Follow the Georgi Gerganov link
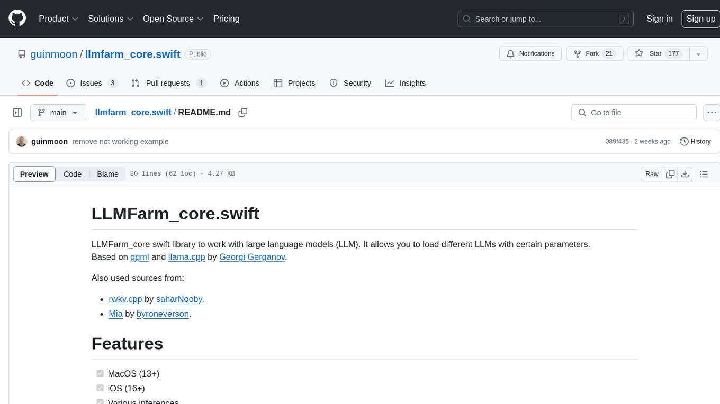 point(252,257)
